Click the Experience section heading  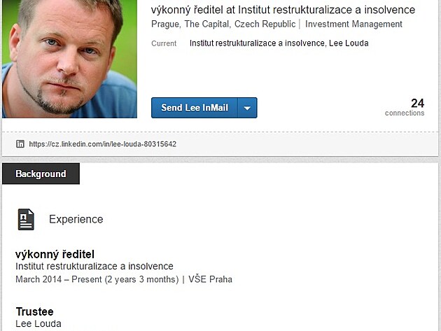click(x=76, y=219)
